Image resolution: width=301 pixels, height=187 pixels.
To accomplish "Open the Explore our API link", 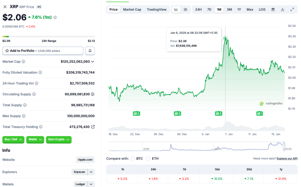I will coord(287,158).
